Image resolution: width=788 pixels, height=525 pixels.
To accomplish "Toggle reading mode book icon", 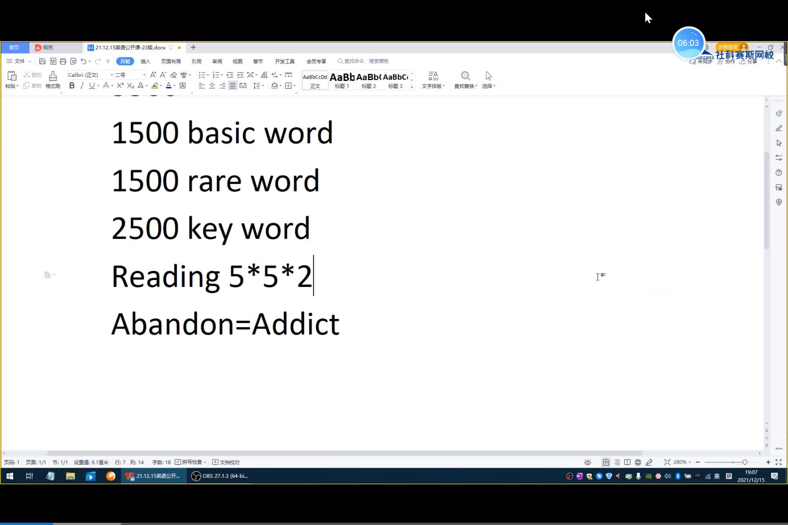I will 627,462.
